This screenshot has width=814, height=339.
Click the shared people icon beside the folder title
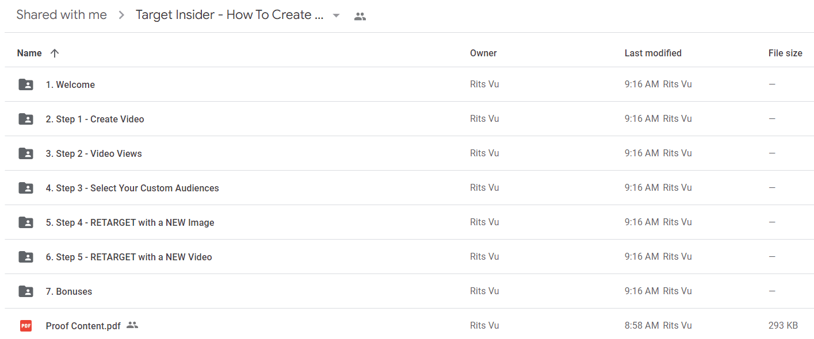click(360, 16)
